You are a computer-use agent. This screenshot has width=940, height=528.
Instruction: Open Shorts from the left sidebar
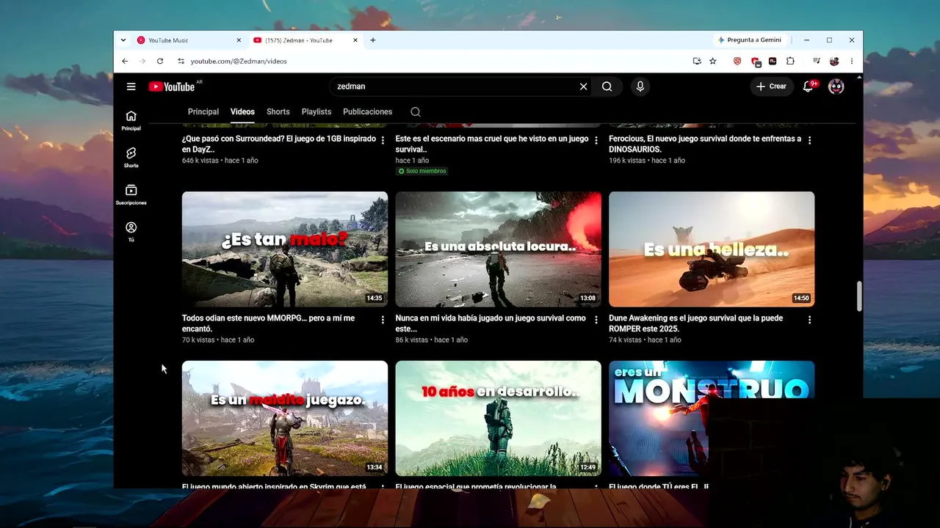[x=131, y=157]
